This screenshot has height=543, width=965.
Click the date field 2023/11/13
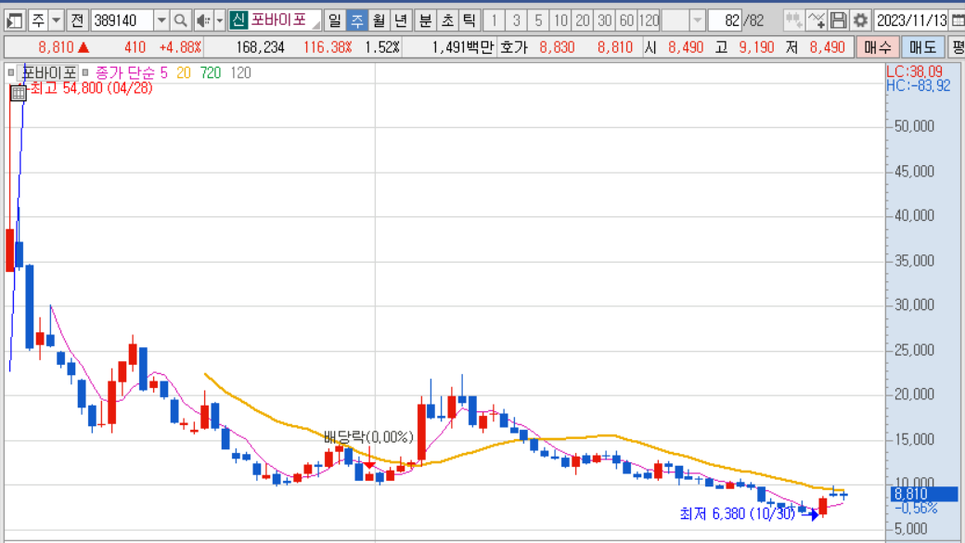click(911, 21)
